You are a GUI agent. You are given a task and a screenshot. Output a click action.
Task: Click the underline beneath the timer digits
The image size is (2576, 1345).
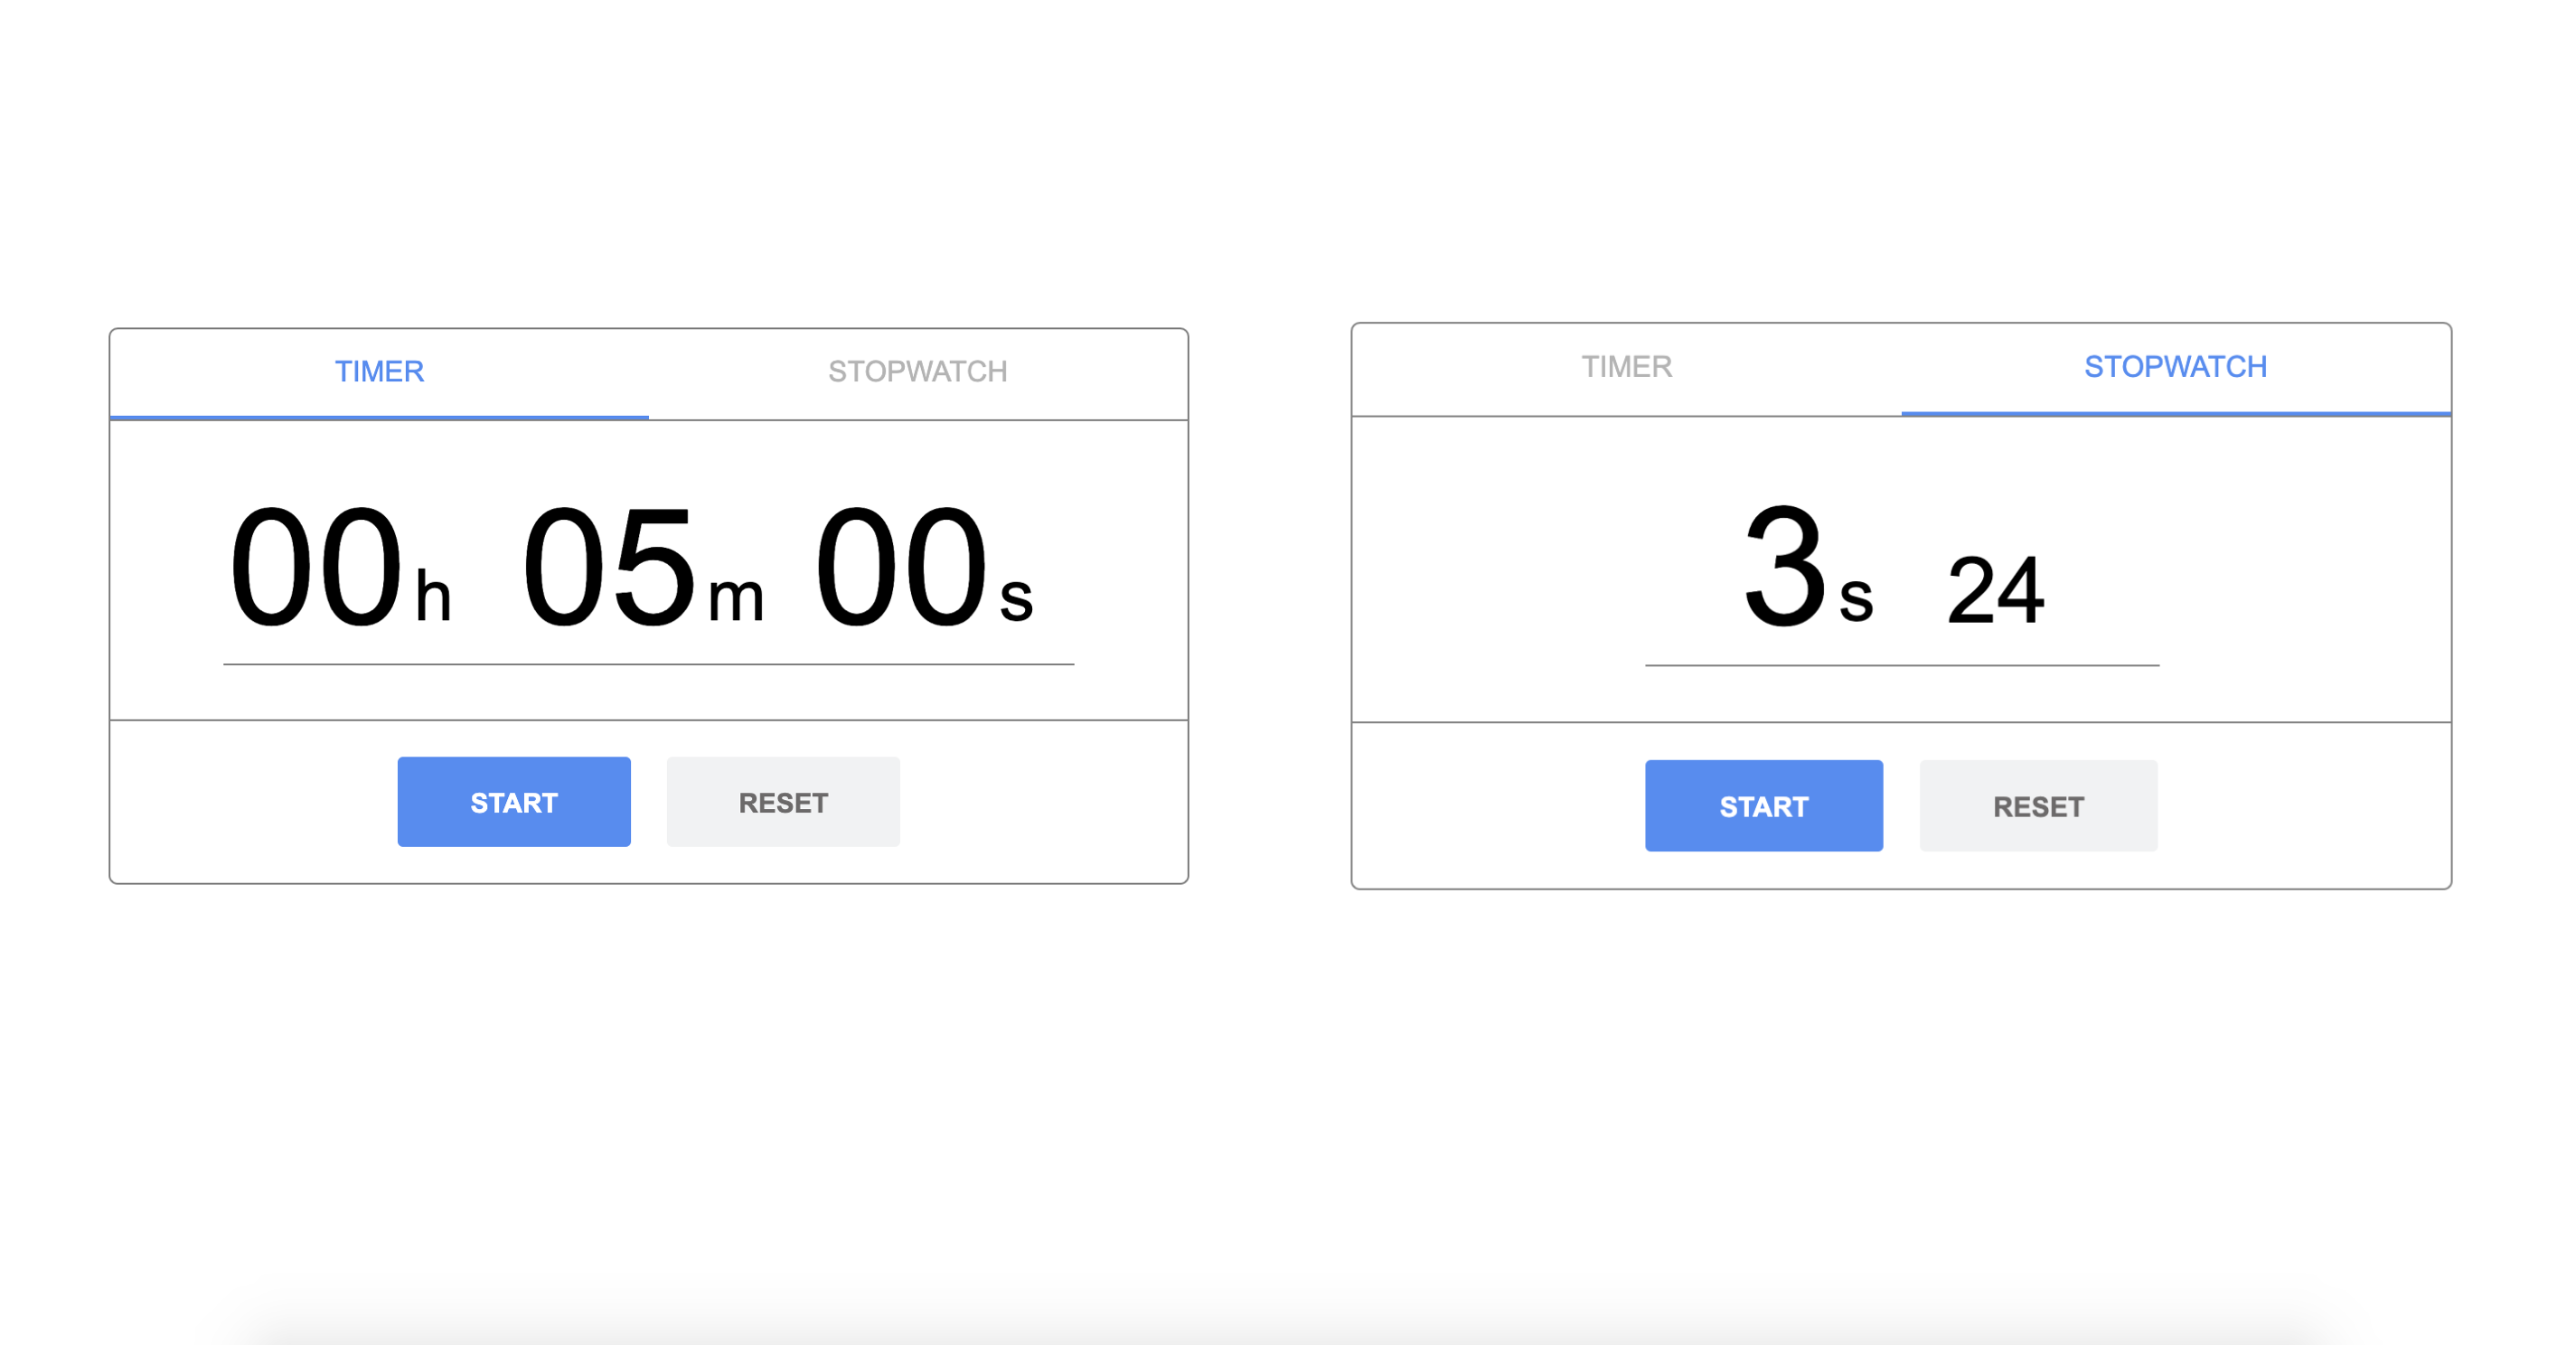click(648, 664)
